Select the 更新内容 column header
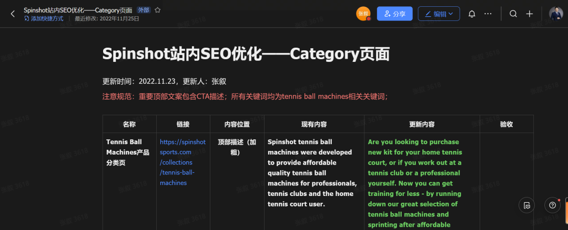The image size is (568, 230). 422,124
